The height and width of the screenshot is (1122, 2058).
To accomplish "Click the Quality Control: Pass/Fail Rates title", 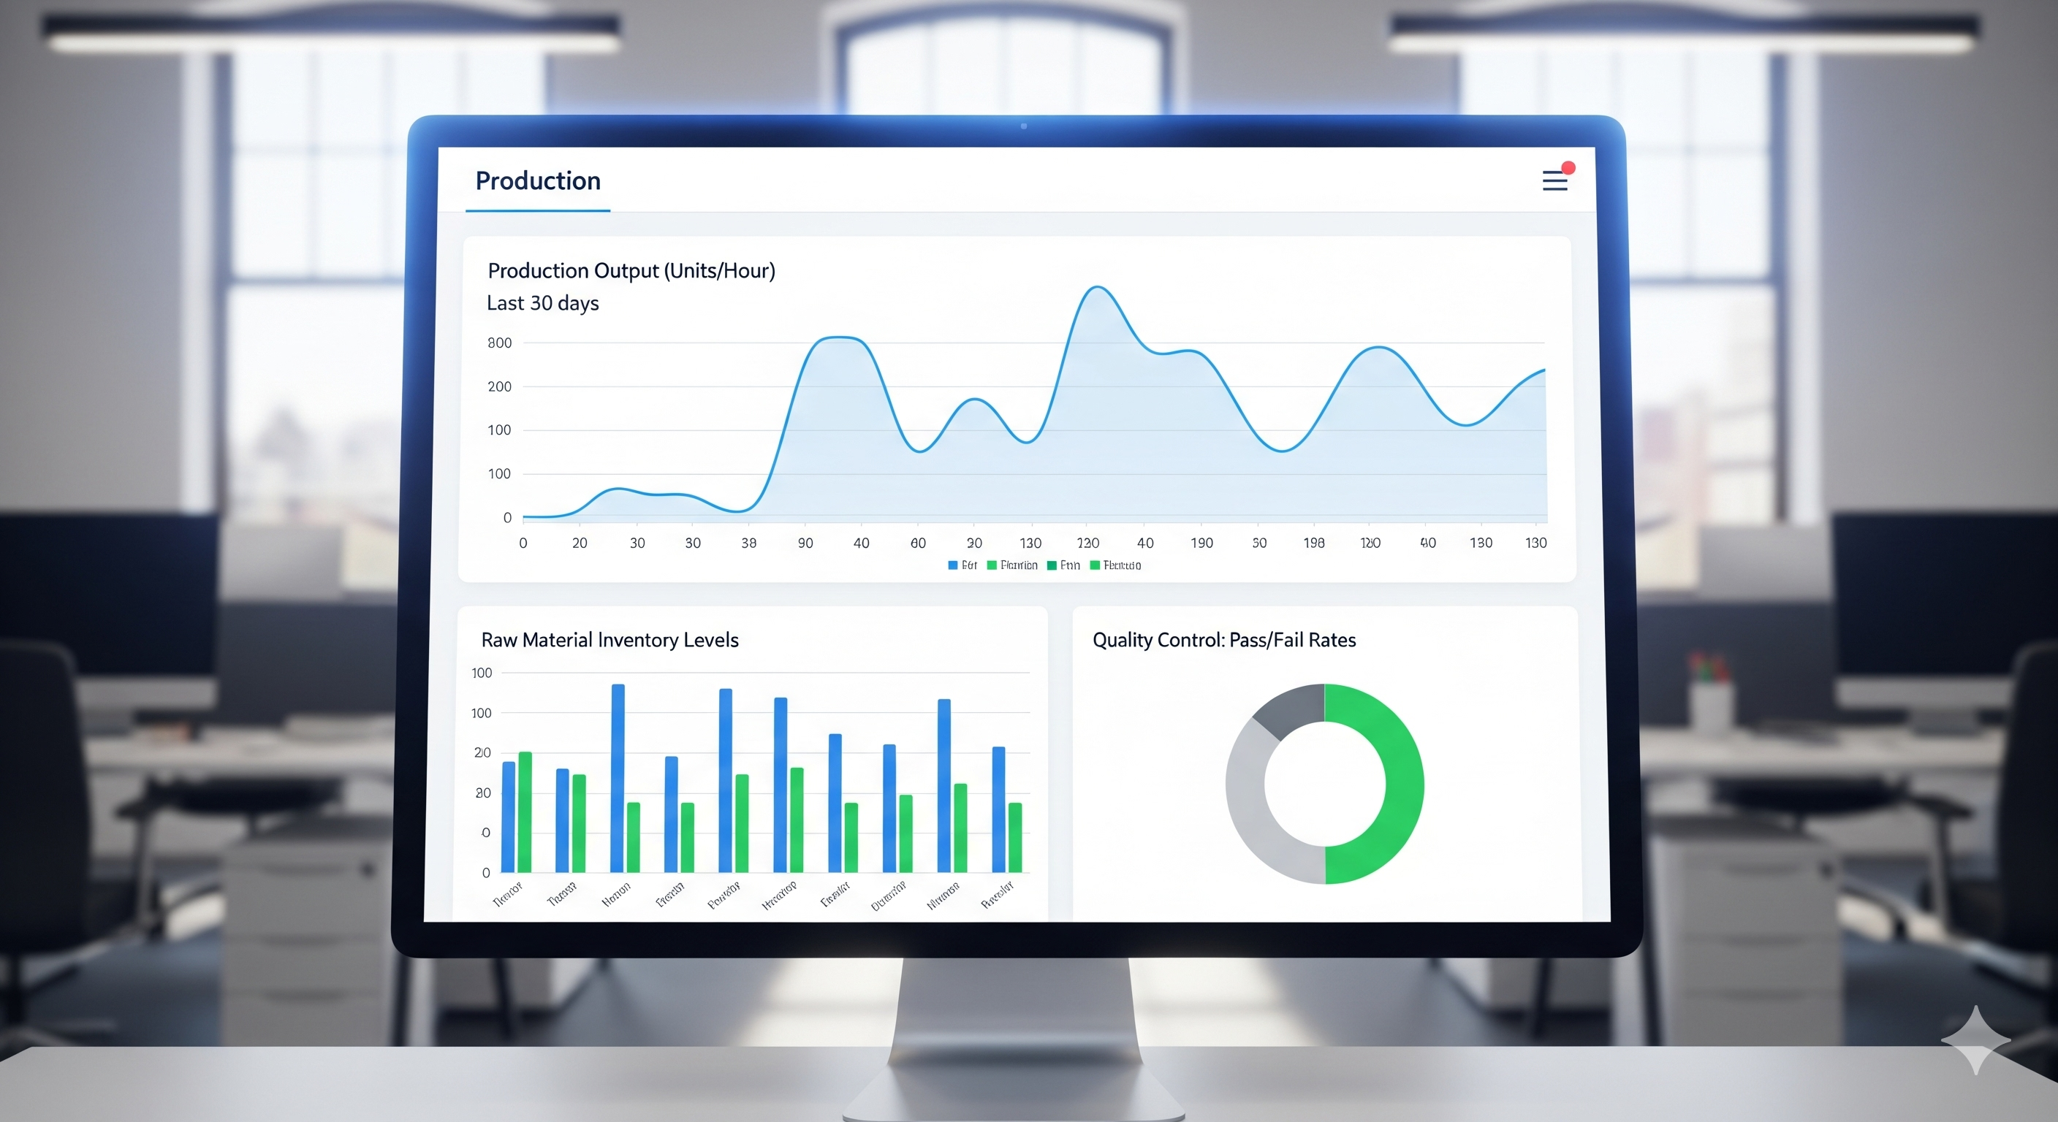I will (1224, 639).
